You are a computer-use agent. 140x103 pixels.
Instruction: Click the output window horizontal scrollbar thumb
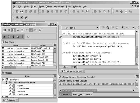click(x=79, y=90)
